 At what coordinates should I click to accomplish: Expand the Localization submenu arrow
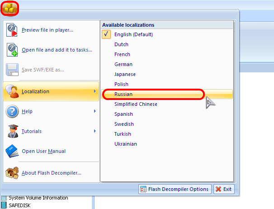94,91
